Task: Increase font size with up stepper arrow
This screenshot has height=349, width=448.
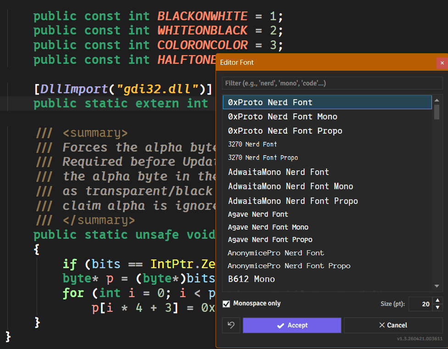Action: (437, 300)
